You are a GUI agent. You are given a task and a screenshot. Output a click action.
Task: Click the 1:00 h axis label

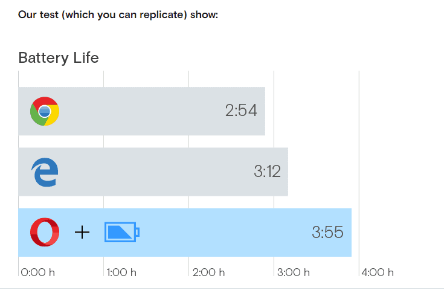click(x=121, y=272)
